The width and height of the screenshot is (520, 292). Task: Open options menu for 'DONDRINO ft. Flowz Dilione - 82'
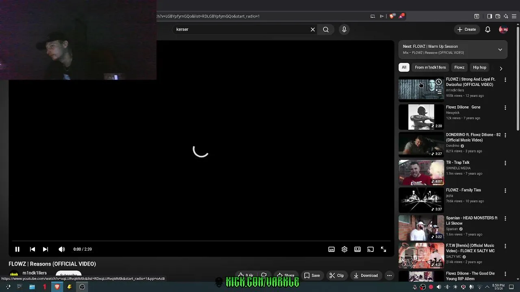pyautogui.click(x=505, y=135)
